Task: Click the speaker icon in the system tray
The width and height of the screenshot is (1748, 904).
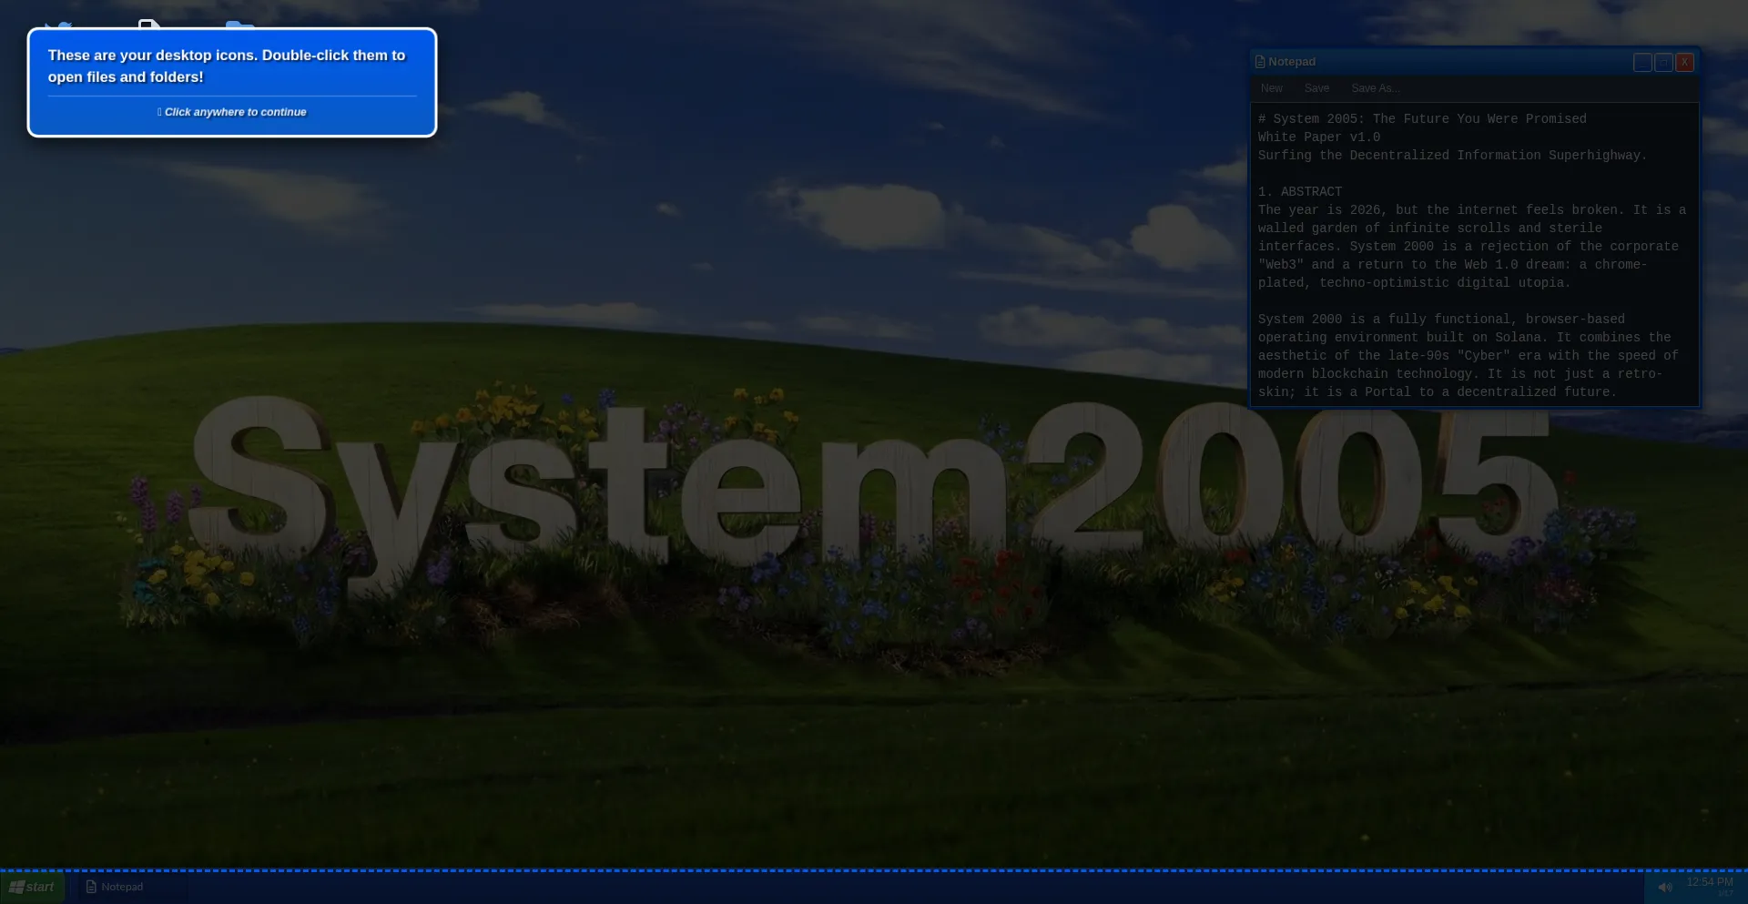Action: (1664, 887)
